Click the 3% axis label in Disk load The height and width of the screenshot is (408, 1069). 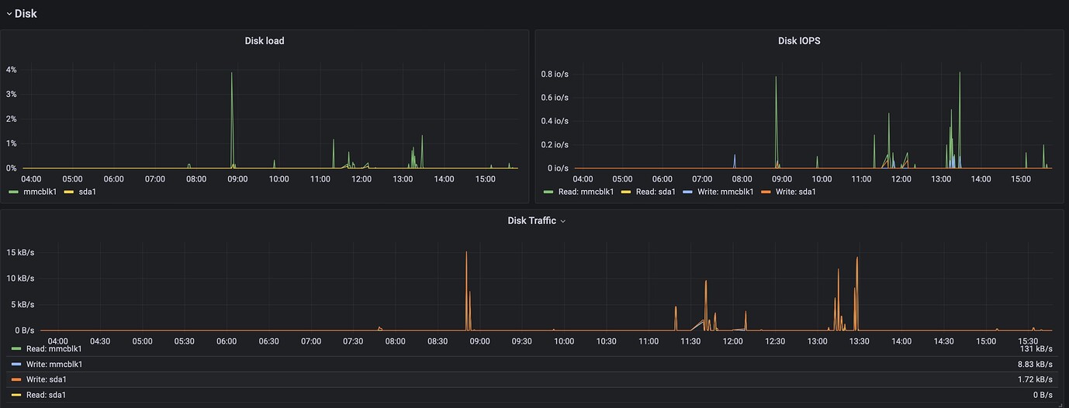[x=12, y=94]
